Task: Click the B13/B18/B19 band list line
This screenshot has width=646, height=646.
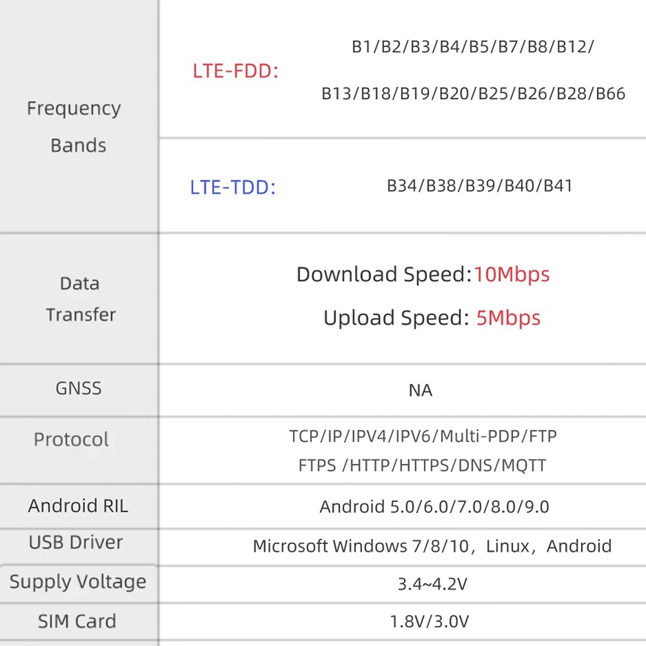Action: pyautogui.click(x=473, y=94)
